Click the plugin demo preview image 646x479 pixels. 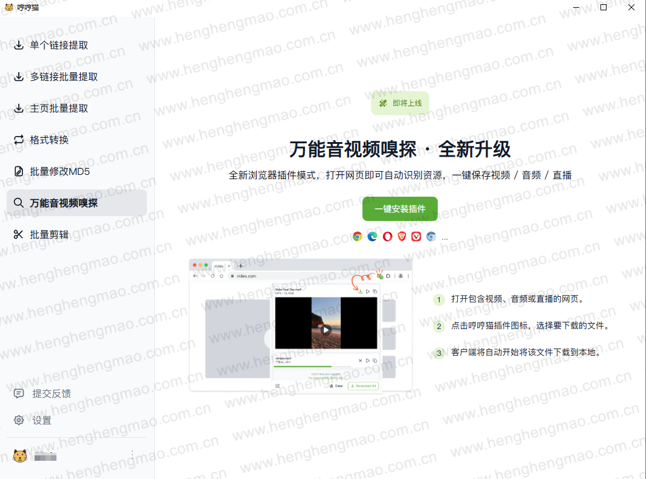[301, 325]
